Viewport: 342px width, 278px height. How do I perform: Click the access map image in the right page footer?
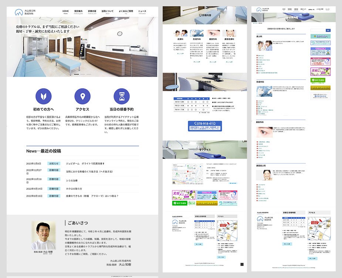(319, 229)
